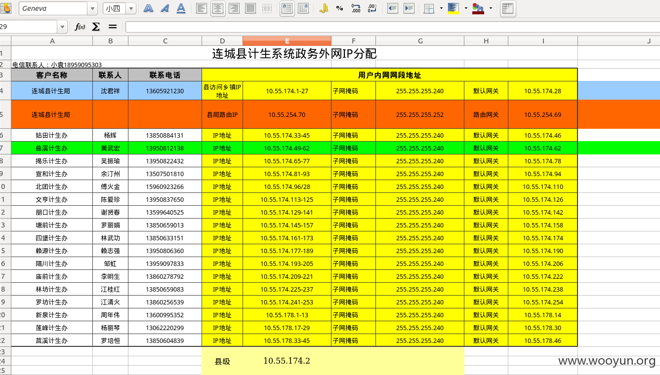Image resolution: width=660 pixels, height=375 pixels.
Task: Center text horizontally in the cell
Action: pyautogui.click(x=218, y=8)
